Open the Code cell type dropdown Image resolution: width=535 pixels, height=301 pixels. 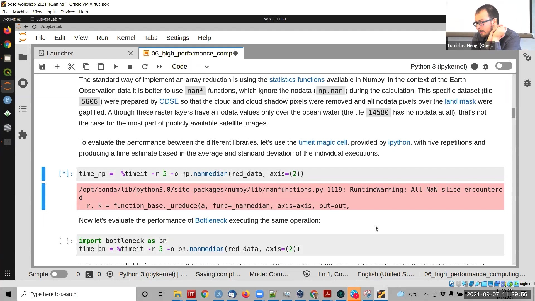(189, 67)
